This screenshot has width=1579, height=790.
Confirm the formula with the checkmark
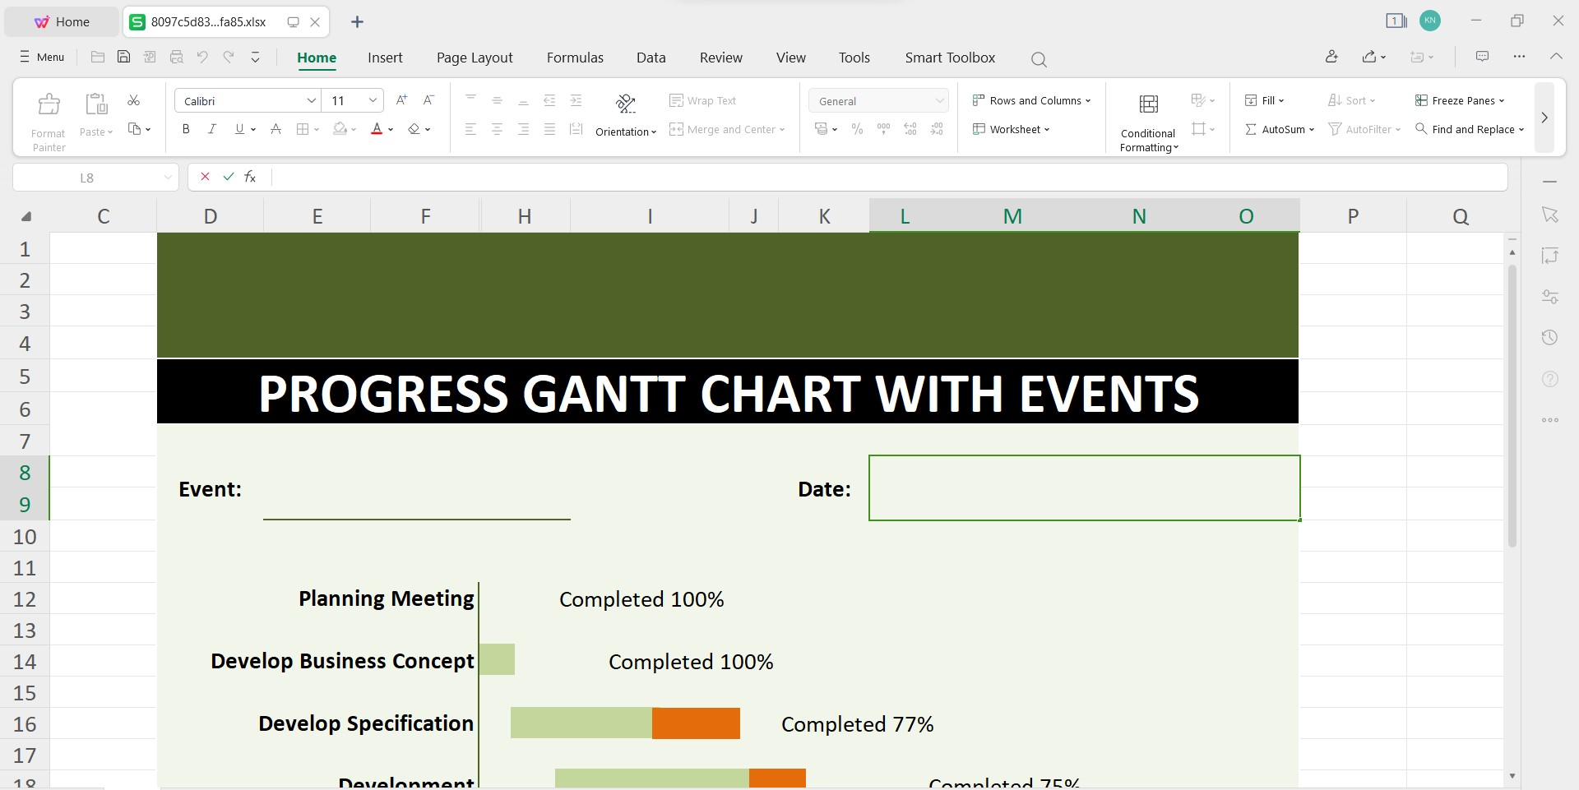pos(228,177)
